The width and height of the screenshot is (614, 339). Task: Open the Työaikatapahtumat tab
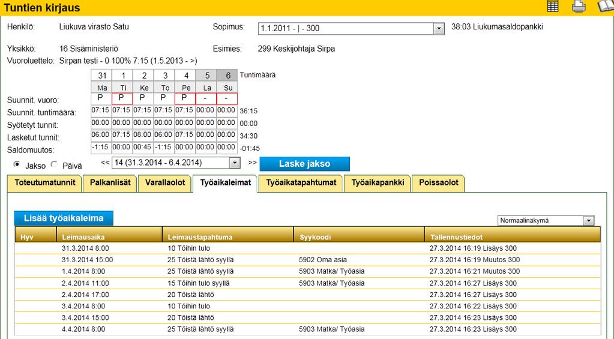(301, 183)
